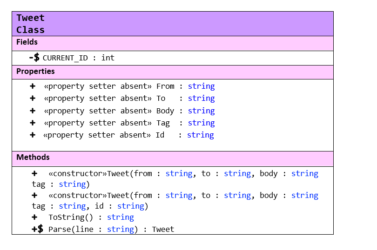Click the To property row
377x250 pixels.
(x=122, y=98)
